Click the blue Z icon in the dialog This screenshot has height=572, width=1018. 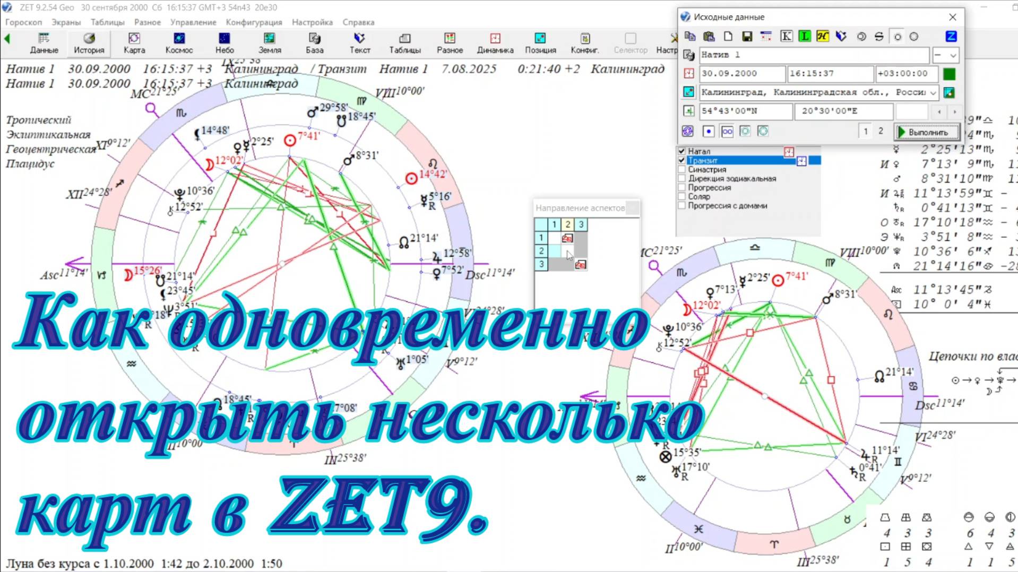[951, 36]
